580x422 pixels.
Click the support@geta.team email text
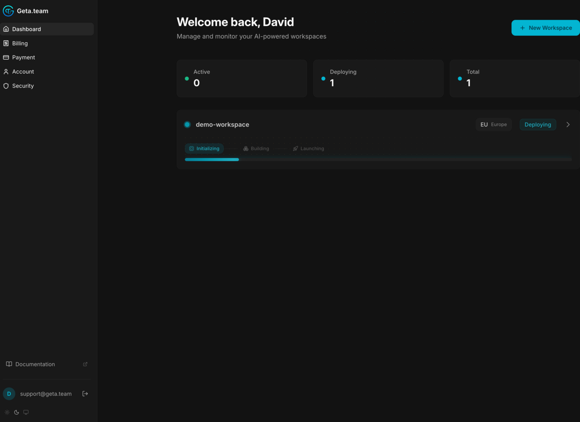tap(46, 393)
